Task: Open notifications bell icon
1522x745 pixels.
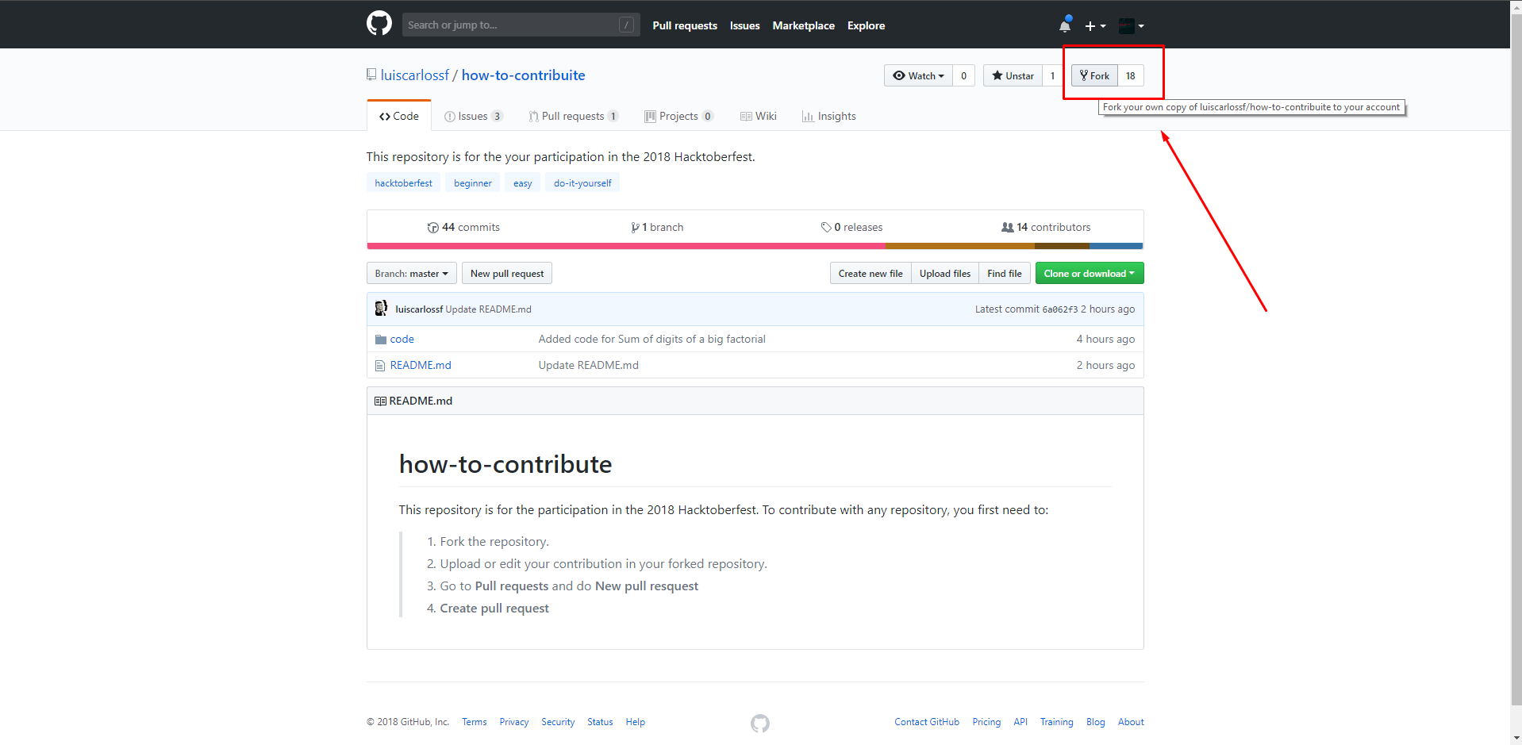Action: [x=1065, y=25]
